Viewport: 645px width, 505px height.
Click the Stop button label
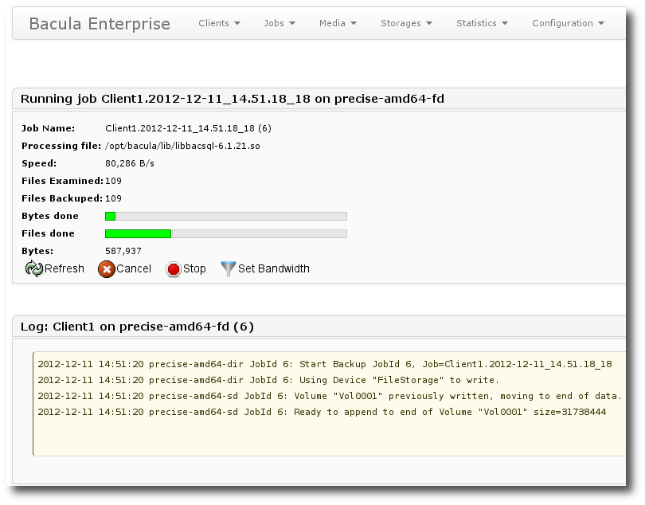[194, 268]
